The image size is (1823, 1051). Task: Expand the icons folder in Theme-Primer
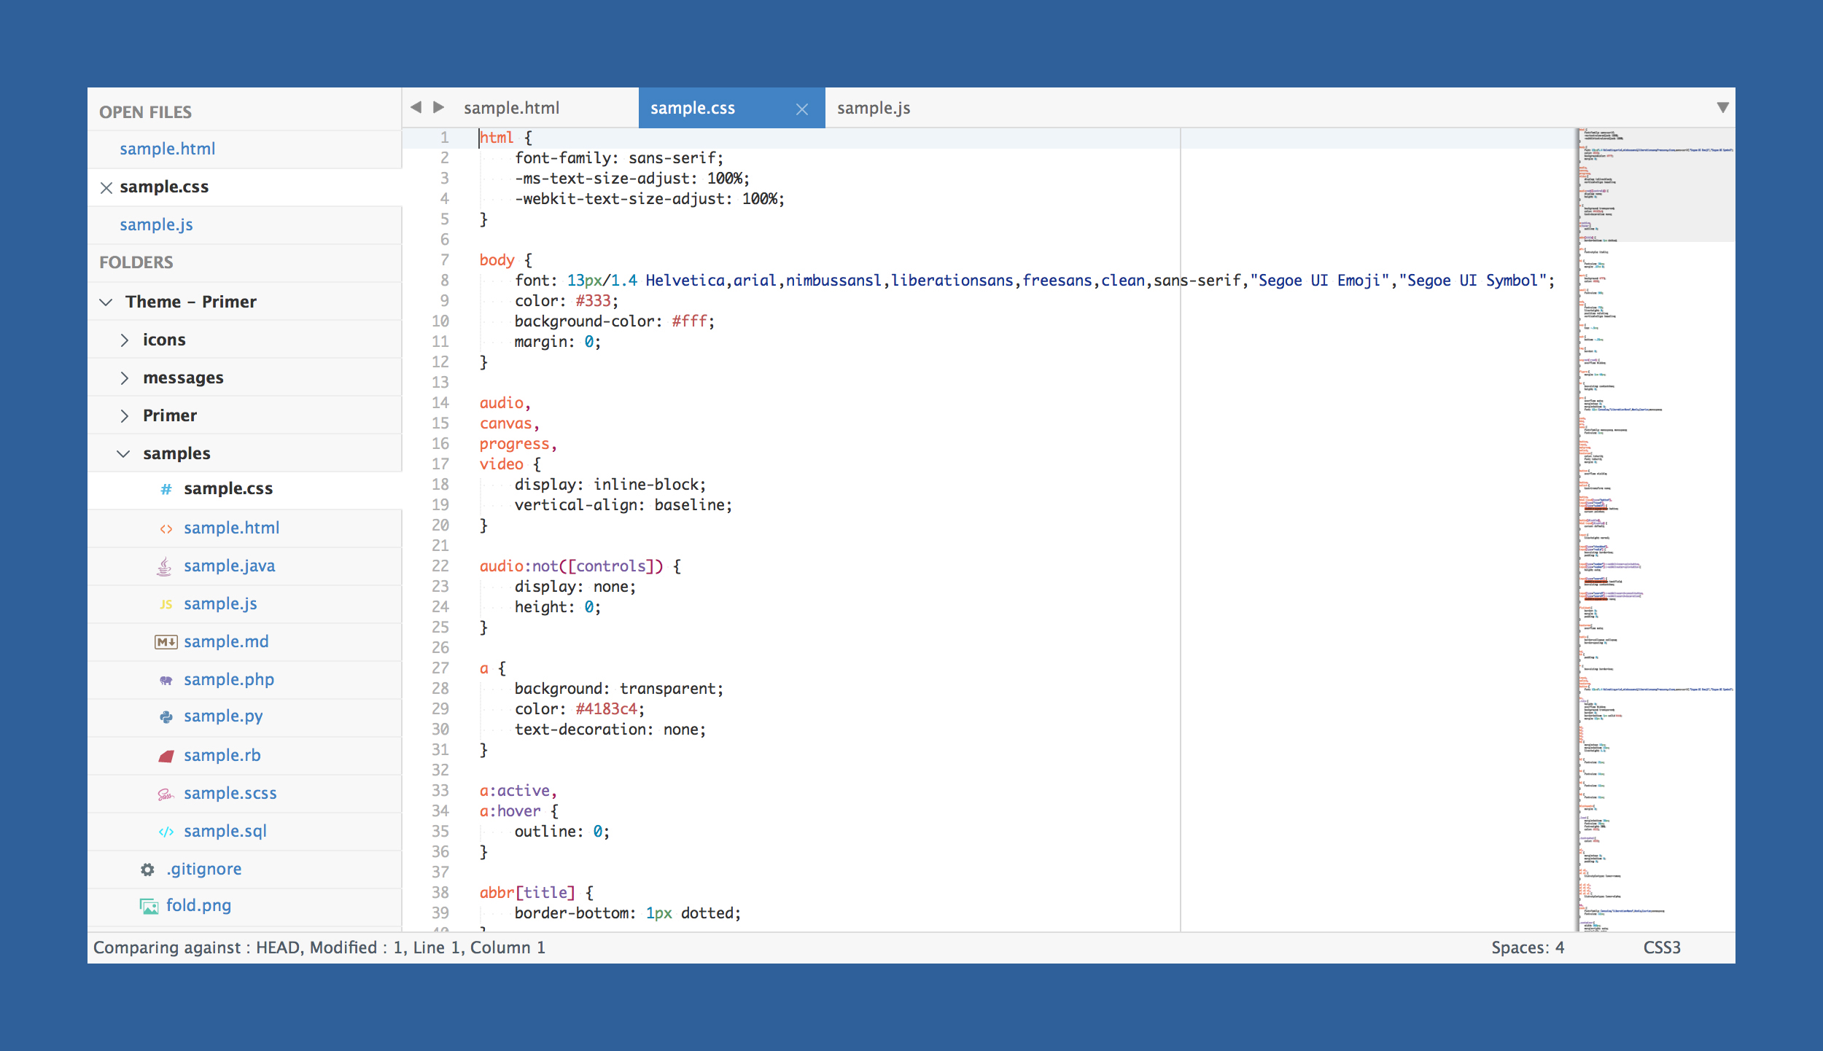(124, 339)
